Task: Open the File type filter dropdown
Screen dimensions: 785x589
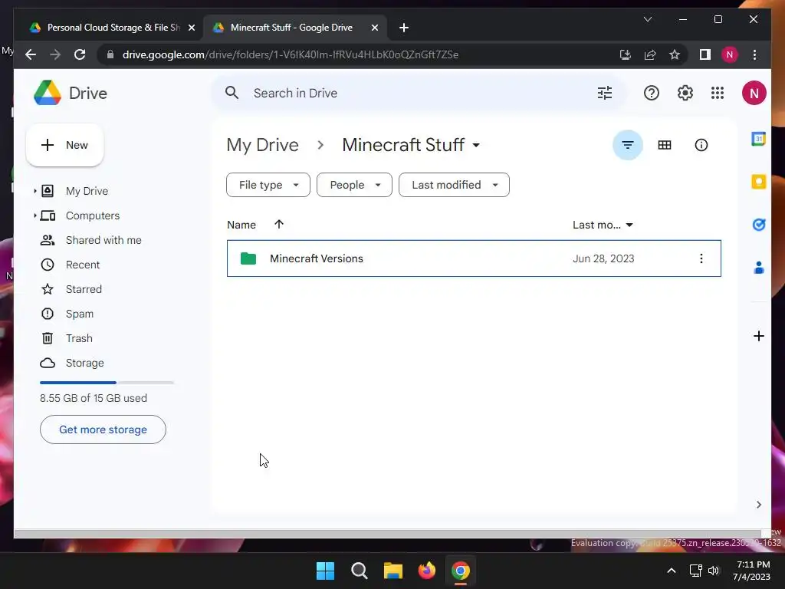Action: pyautogui.click(x=268, y=185)
